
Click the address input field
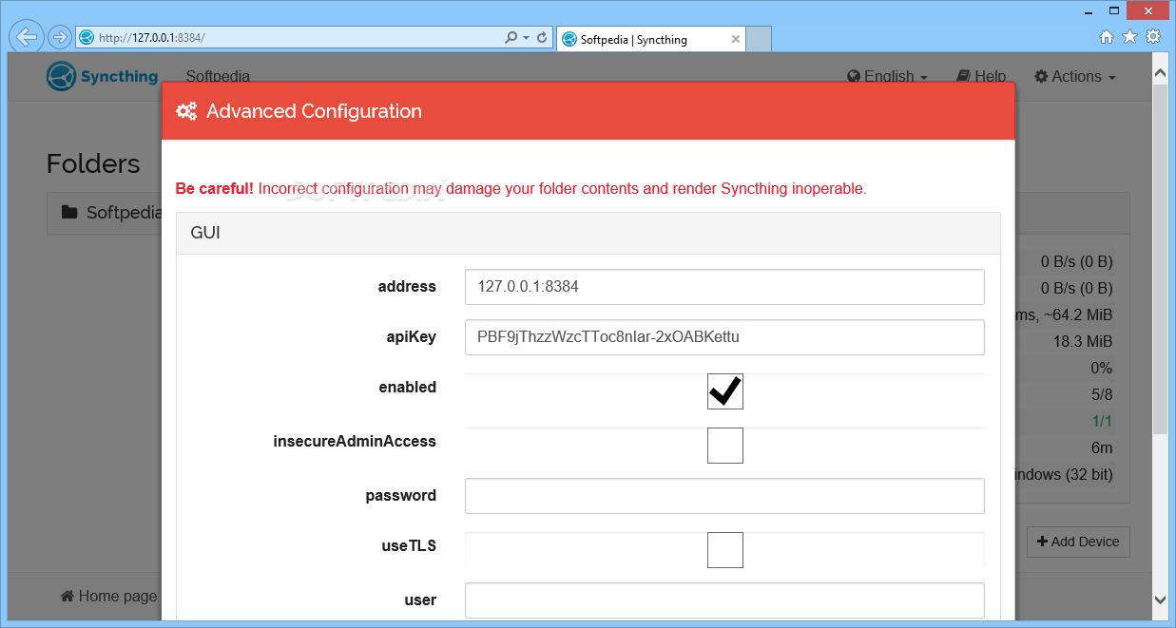tap(724, 287)
